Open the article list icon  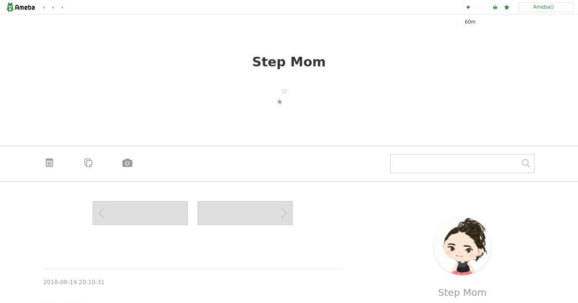pos(49,163)
